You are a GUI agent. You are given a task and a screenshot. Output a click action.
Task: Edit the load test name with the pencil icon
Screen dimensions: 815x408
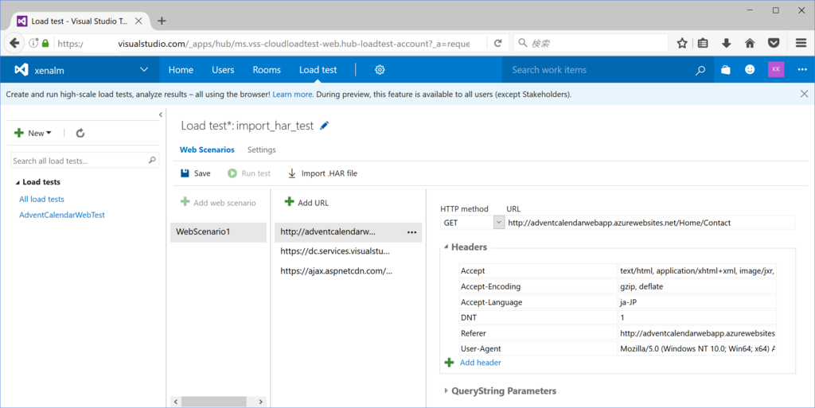click(325, 125)
